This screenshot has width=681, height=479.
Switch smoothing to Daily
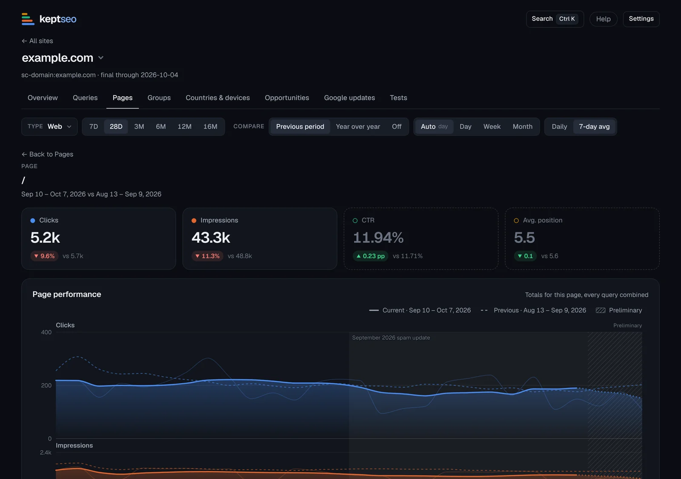[x=559, y=127]
